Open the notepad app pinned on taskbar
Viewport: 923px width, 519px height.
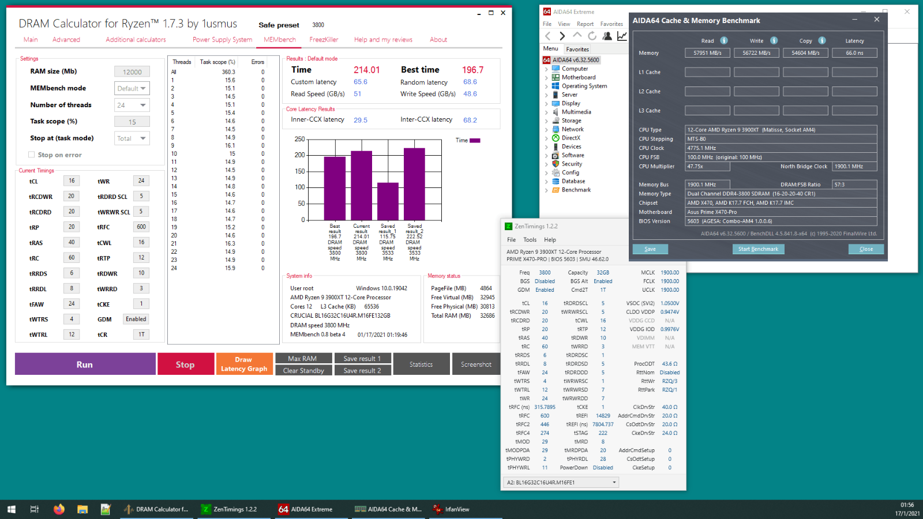pyautogui.click(x=106, y=509)
